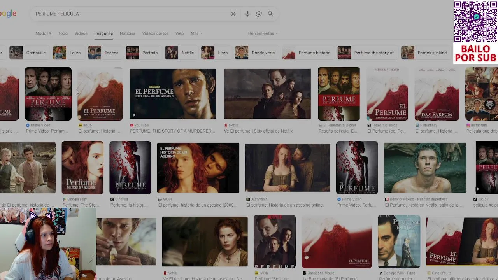Click the YouTube source icon under video result
Image resolution: width=498 pixels, height=280 pixels.
[132, 125]
